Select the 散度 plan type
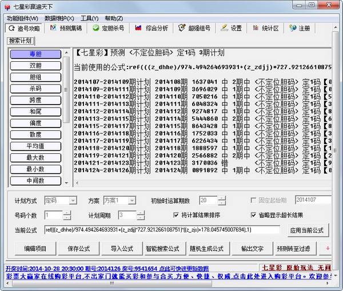The height and width of the screenshot is (291, 343). [x=35, y=134]
